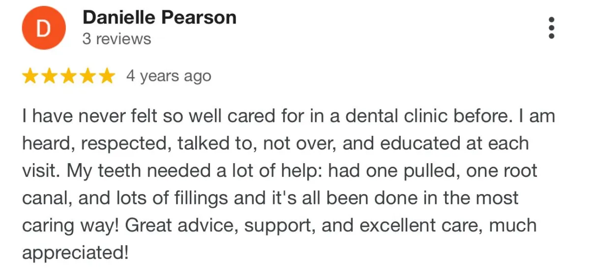
Task: Click the line starting 'caring way! Great advice'
Action: click(x=279, y=225)
